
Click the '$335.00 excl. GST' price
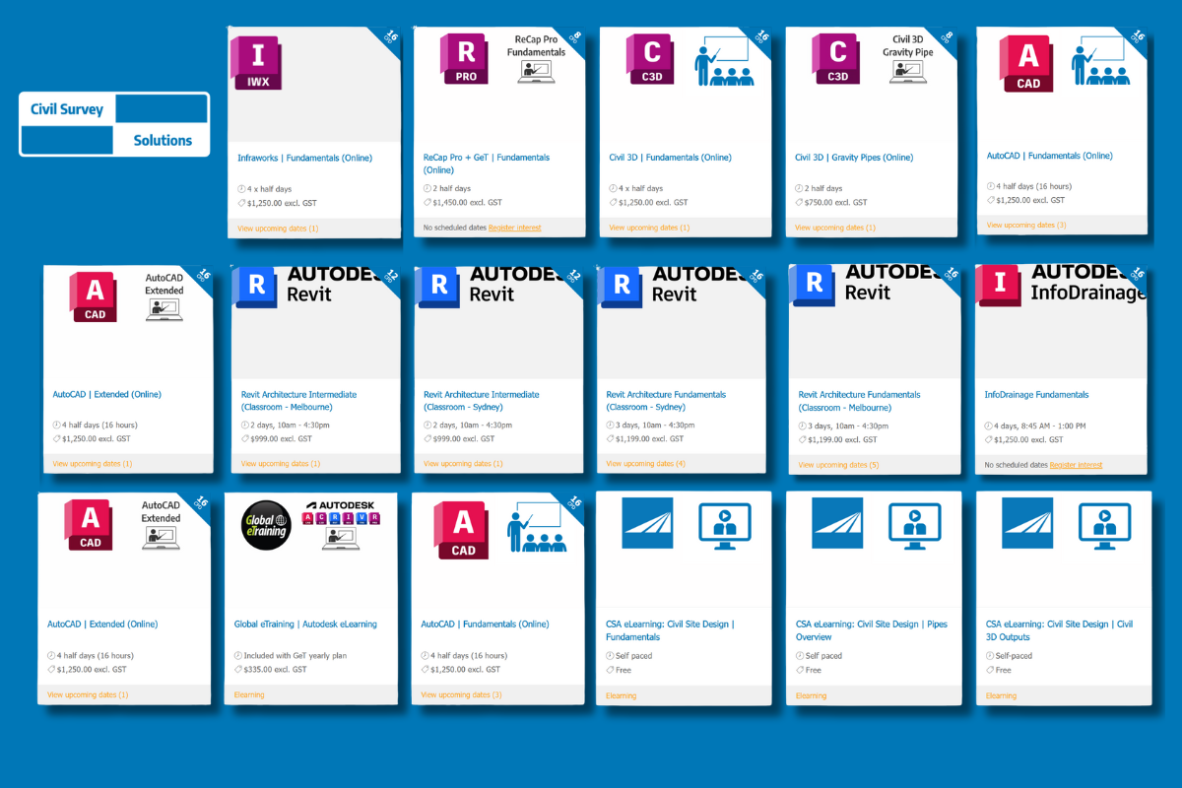276,670
